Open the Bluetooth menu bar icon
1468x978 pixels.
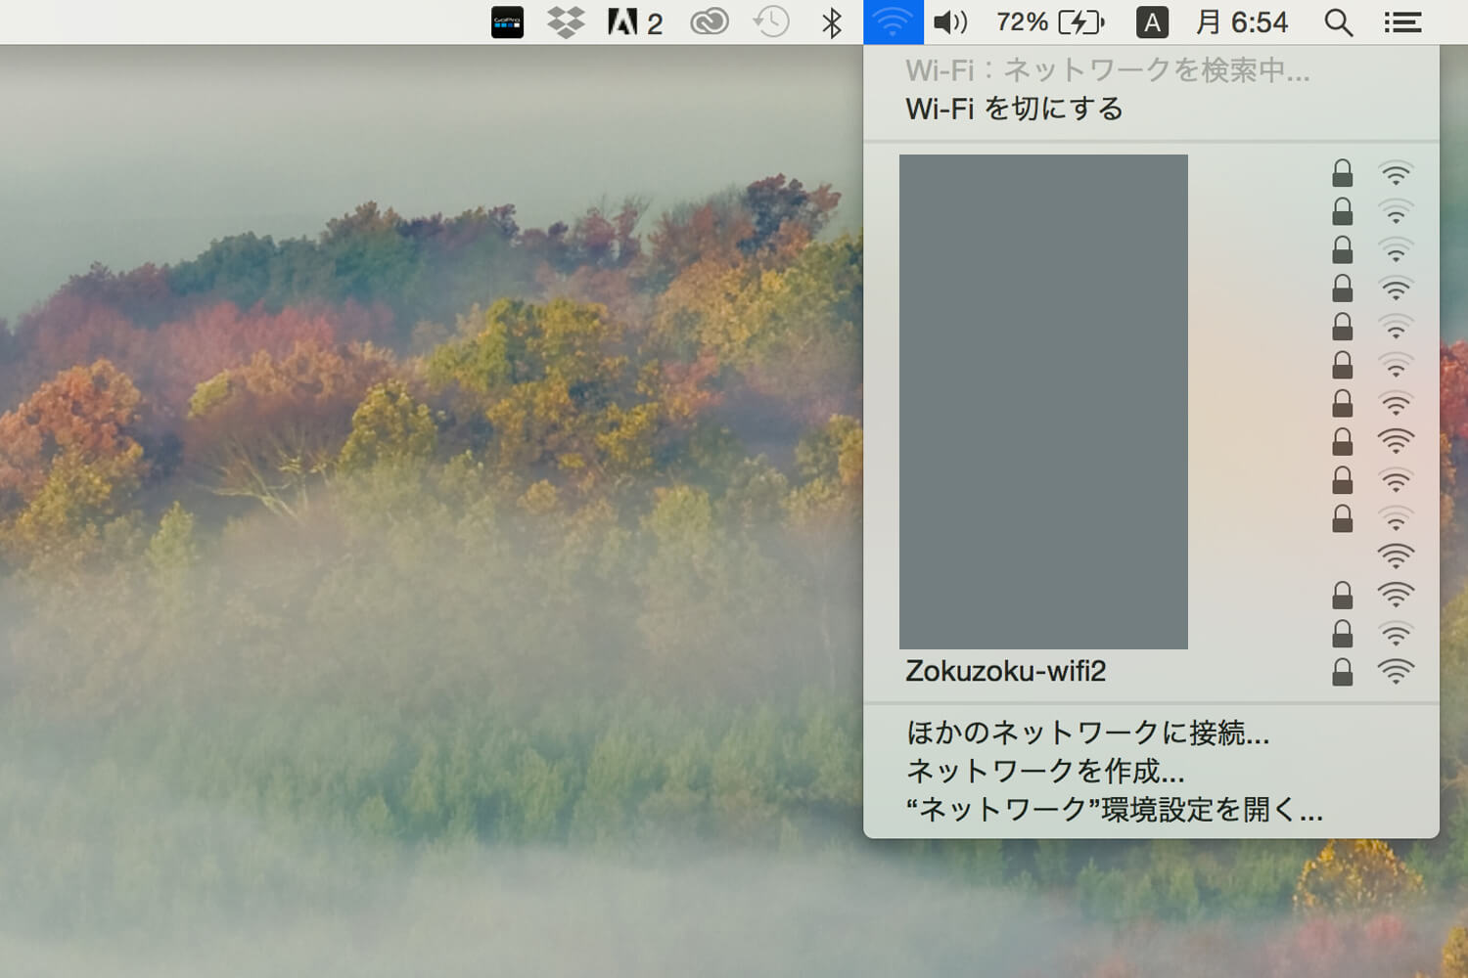tap(831, 22)
